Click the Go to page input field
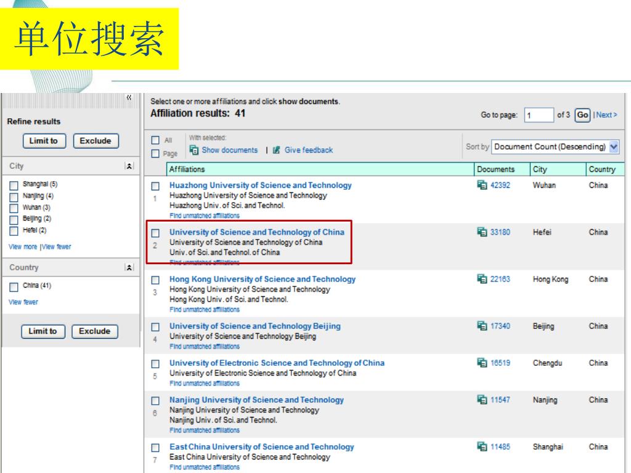 [539, 115]
